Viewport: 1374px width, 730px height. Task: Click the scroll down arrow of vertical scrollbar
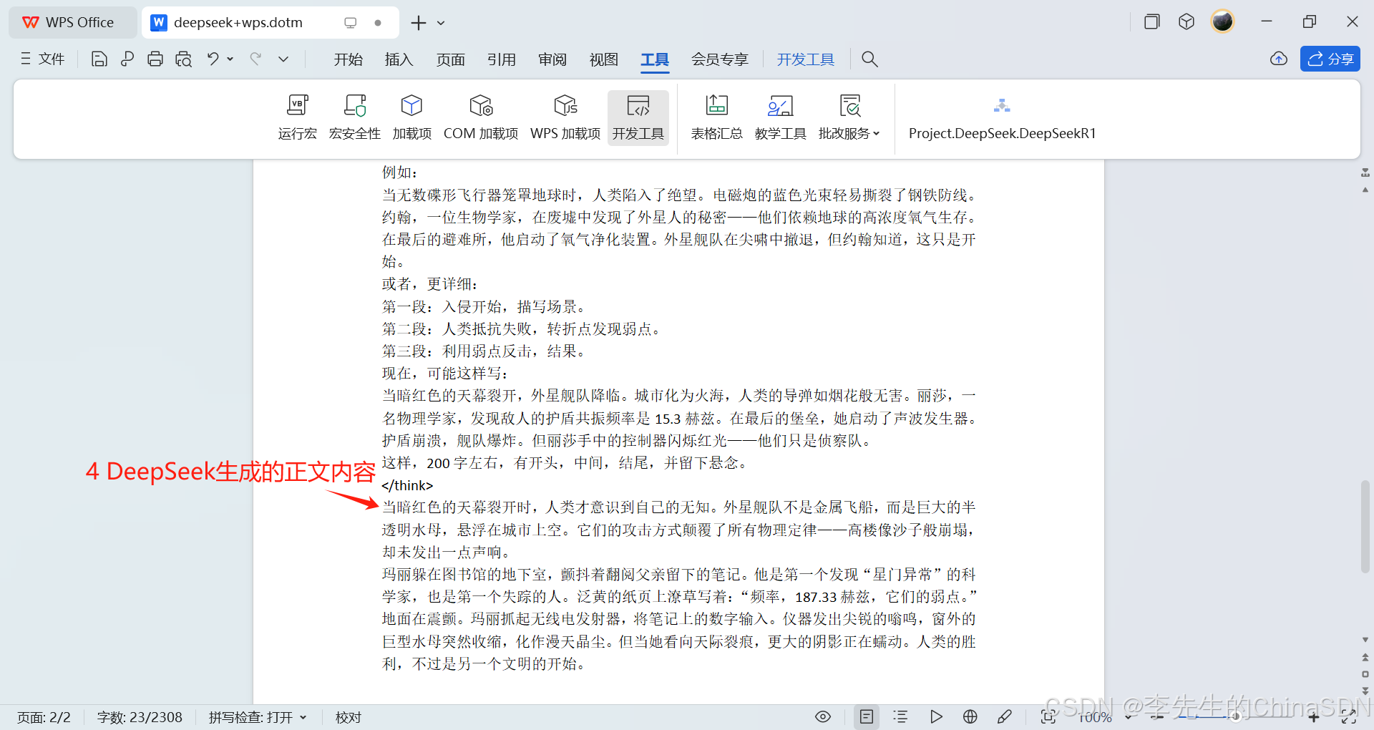[x=1365, y=640]
